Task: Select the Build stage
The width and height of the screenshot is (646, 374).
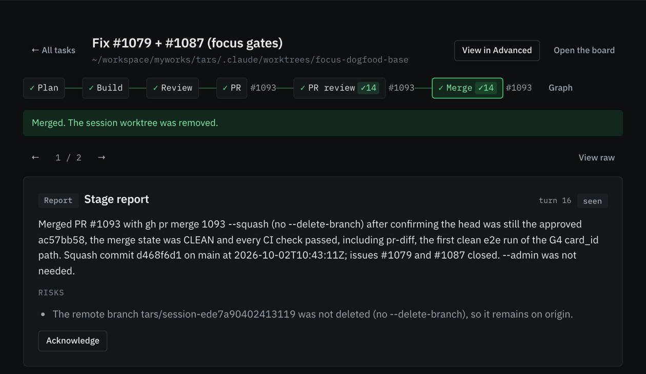Action: click(106, 88)
